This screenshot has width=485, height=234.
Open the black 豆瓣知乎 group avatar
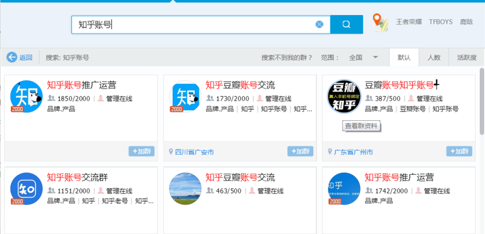coord(344,96)
